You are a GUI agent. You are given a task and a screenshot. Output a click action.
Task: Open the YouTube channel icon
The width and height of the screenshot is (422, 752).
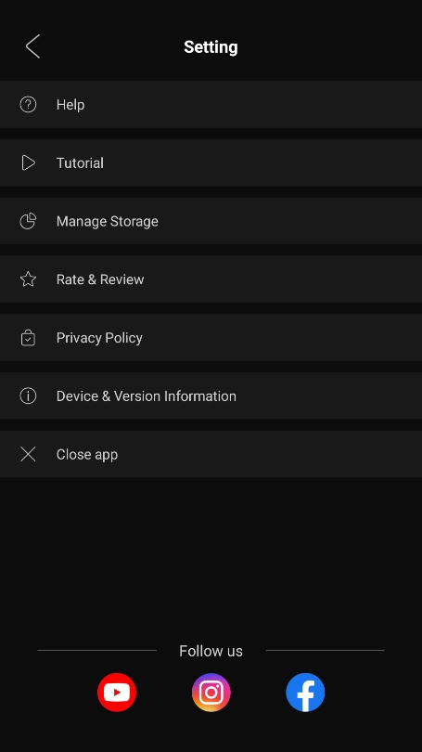117,692
